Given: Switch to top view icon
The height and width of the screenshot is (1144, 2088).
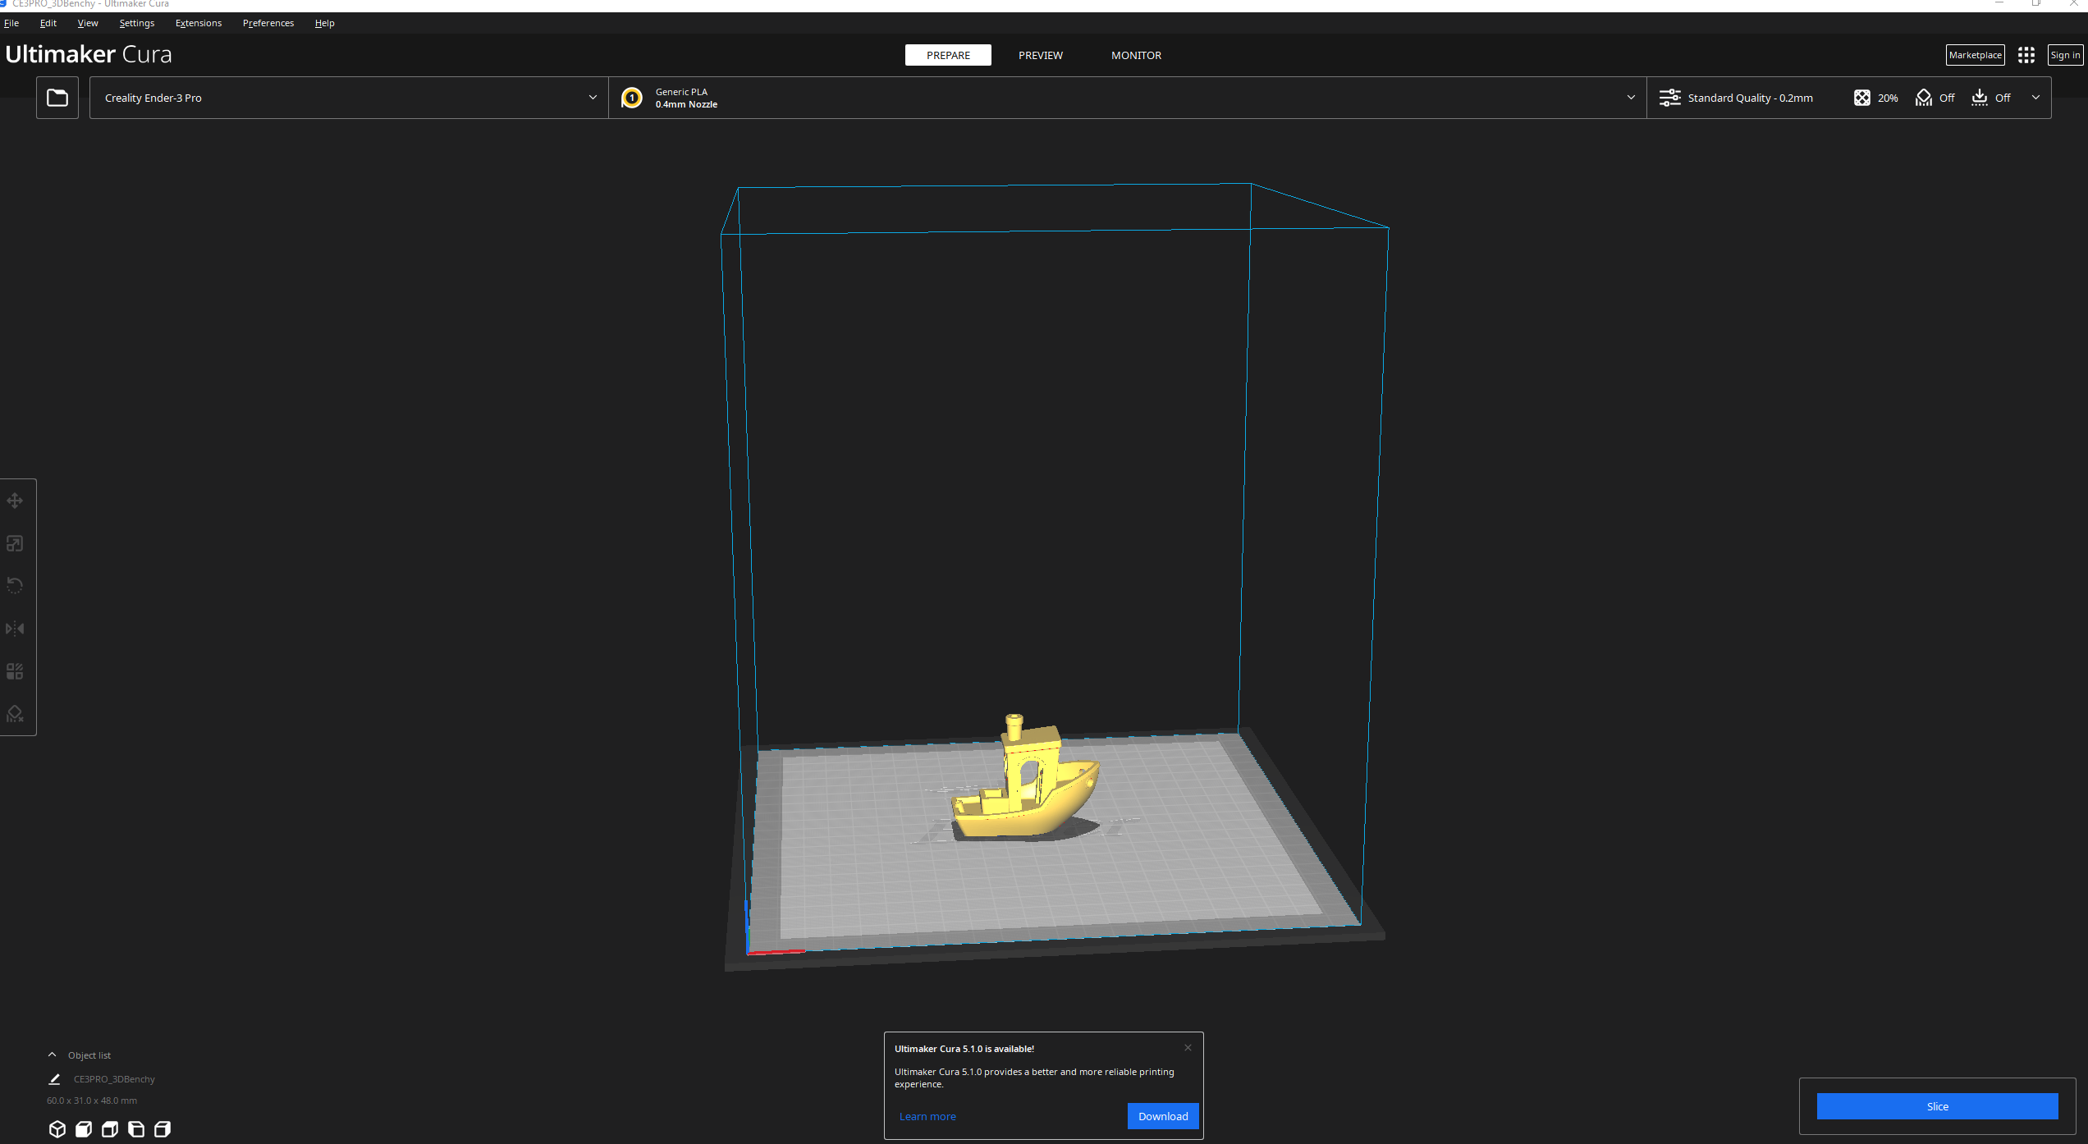Looking at the screenshot, I should (110, 1129).
